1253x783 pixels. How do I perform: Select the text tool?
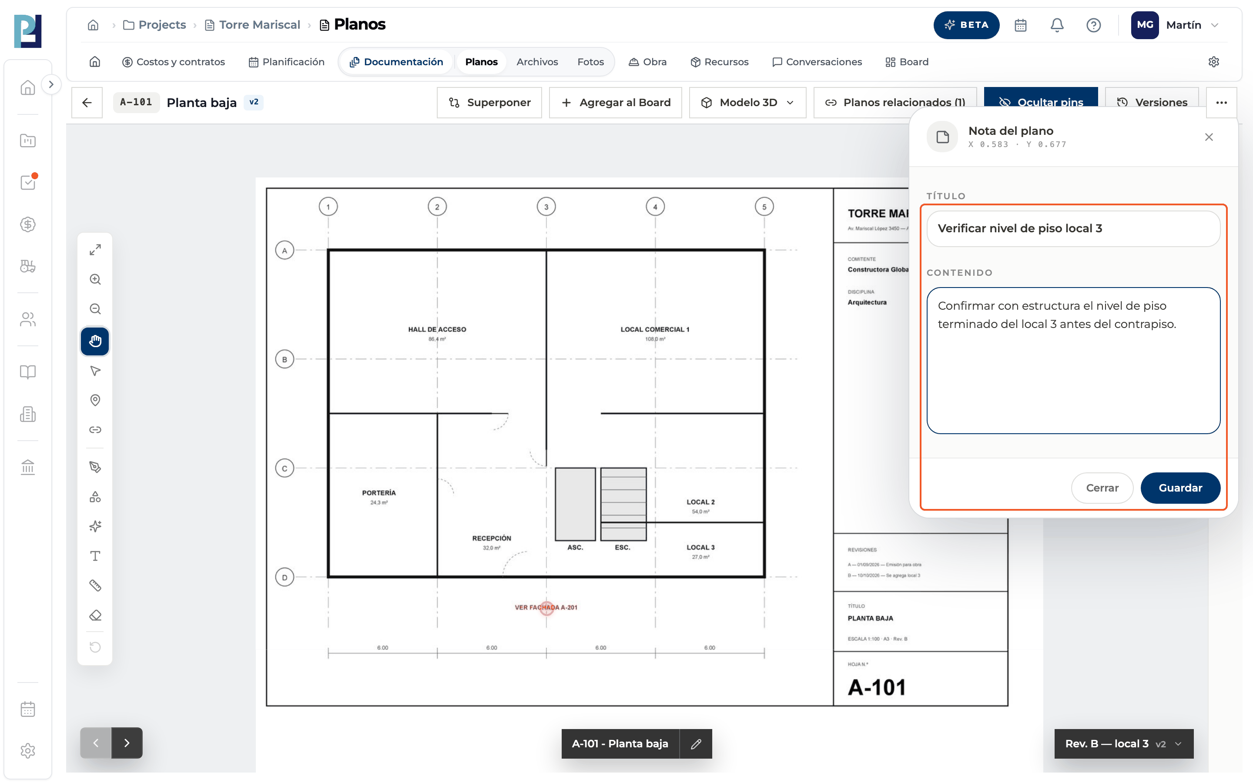pyautogui.click(x=95, y=556)
